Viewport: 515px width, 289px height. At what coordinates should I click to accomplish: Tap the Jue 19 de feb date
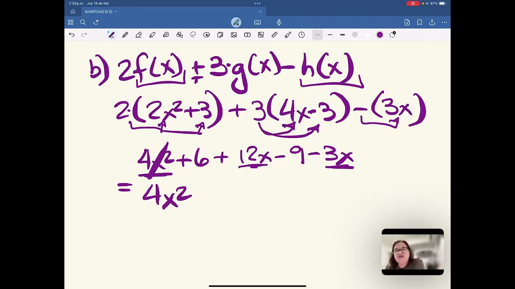tap(98, 3)
